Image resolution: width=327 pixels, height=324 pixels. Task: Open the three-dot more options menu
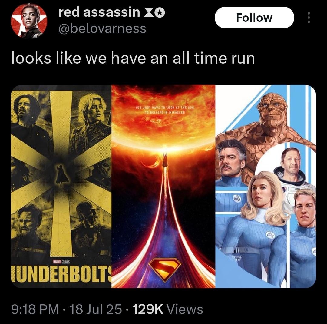[309, 18]
